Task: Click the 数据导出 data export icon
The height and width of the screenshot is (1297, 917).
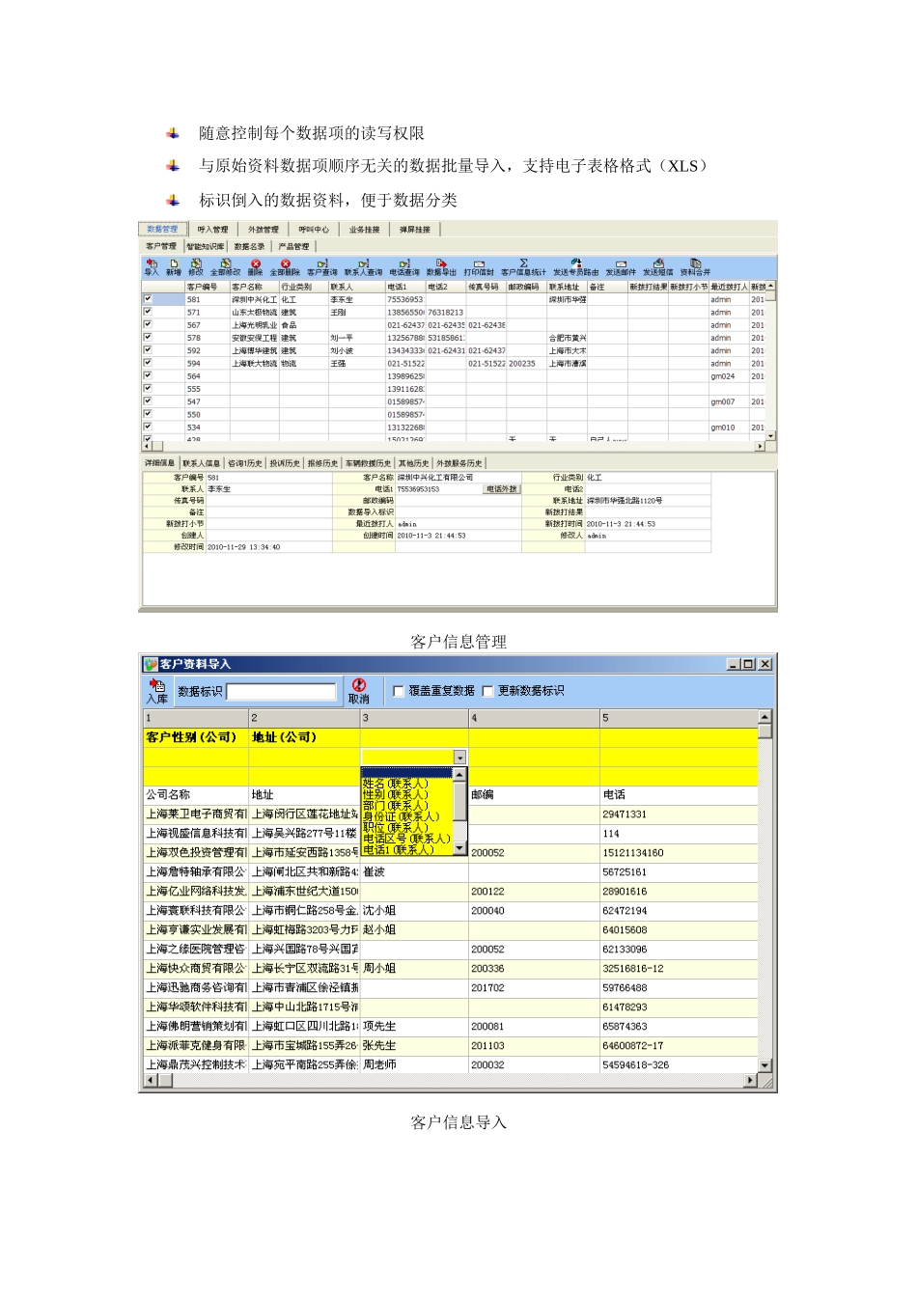Action: pos(441,267)
